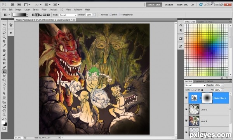Select the Path Selection tool

point(4,93)
